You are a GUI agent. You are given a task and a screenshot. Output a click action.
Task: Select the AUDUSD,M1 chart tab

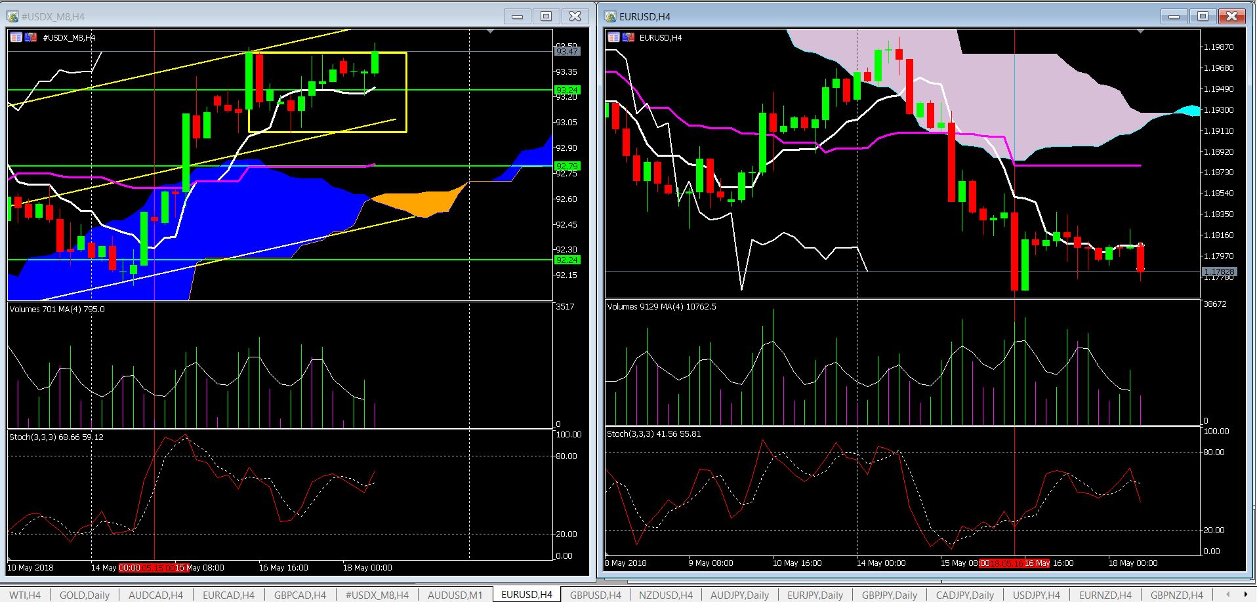tap(455, 595)
